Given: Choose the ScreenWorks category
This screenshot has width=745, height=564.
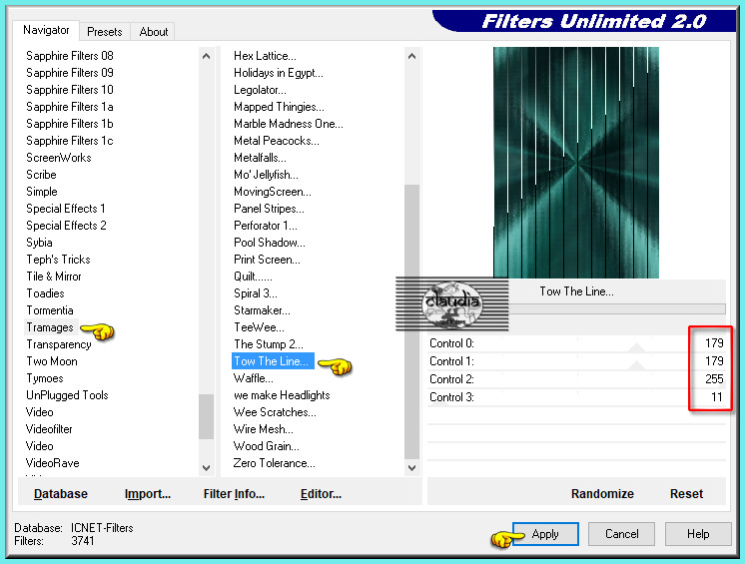Looking at the screenshot, I should tap(59, 158).
